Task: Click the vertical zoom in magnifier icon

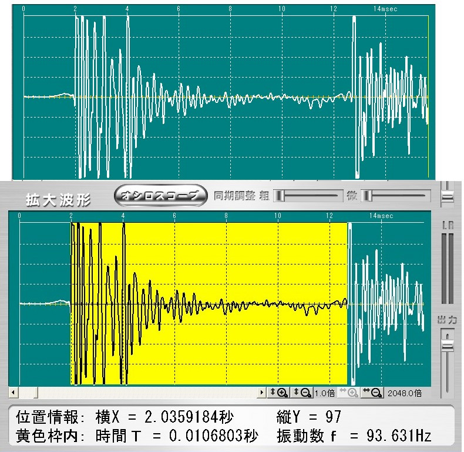Action: point(277,393)
